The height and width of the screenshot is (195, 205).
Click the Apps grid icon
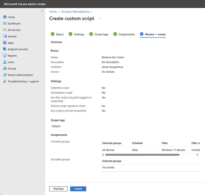(5, 43)
